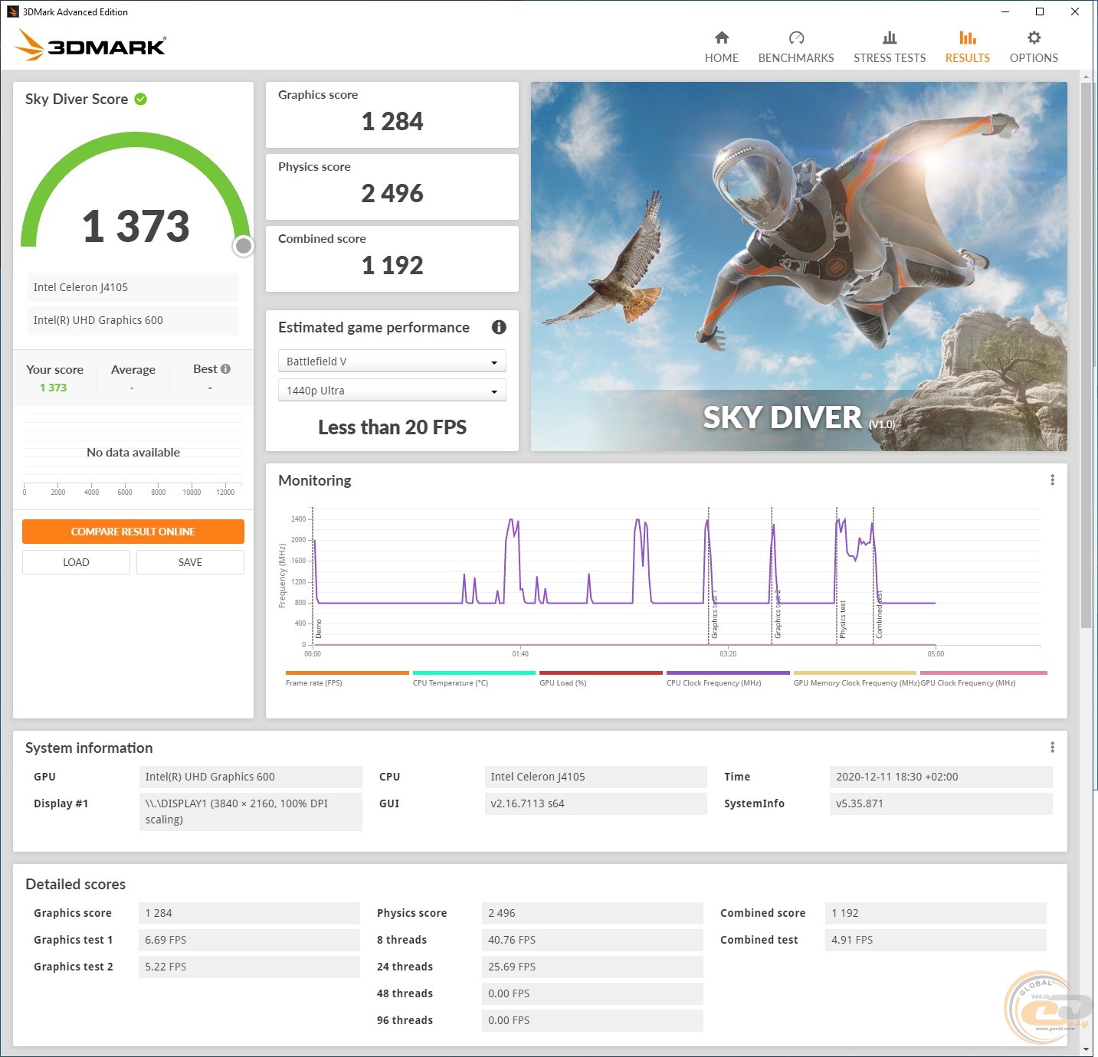Click the Physics test graph marker

(843, 620)
